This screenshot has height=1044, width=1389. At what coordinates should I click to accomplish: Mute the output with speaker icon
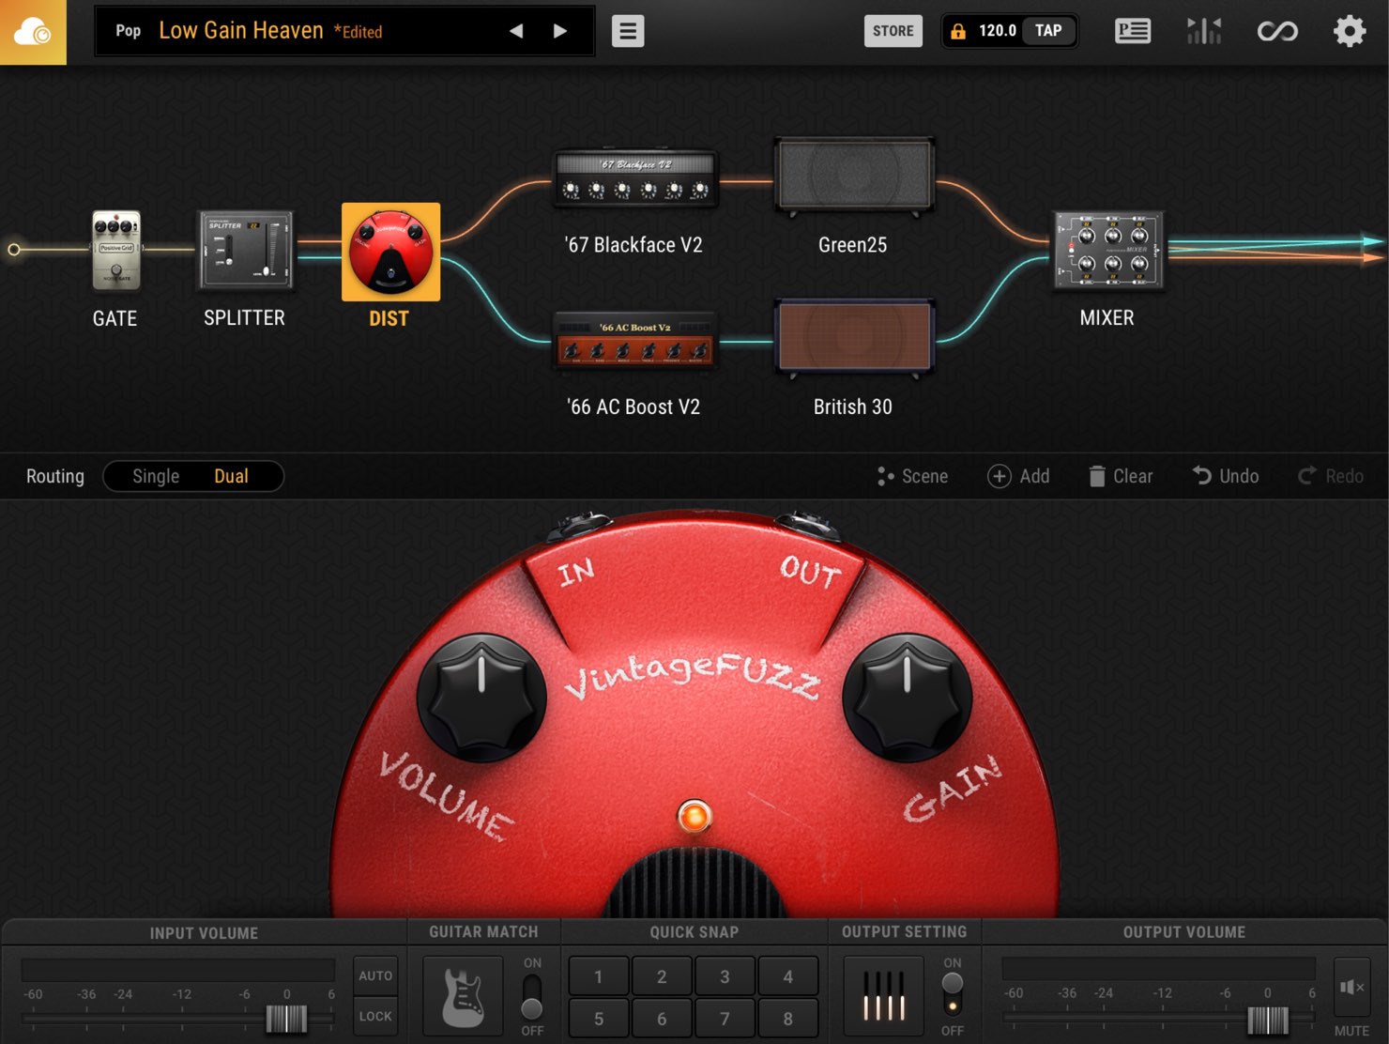point(1351,987)
